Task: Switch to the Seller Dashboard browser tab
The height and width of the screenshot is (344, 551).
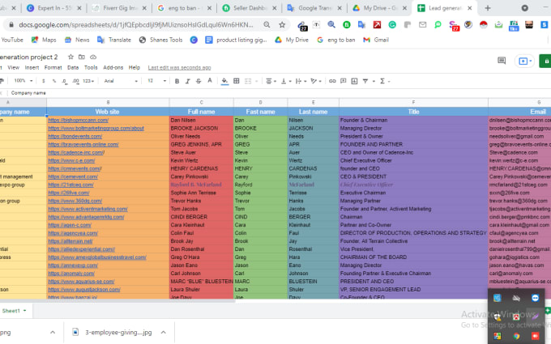Action: tap(250, 8)
